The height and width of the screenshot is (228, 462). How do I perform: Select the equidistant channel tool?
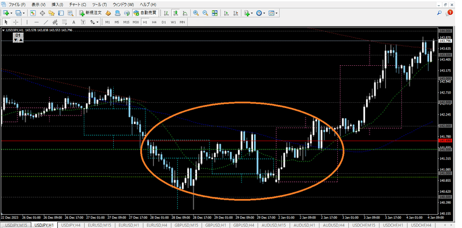pyautogui.click(x=55, y=22)
